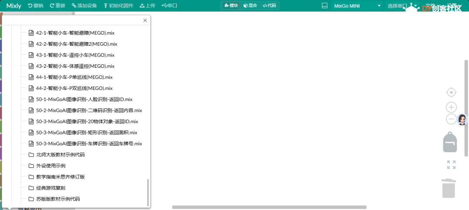Viewport: 469px width, 210px height.
Task: Click the 撤销 undo button
Action: pos(36,5)
